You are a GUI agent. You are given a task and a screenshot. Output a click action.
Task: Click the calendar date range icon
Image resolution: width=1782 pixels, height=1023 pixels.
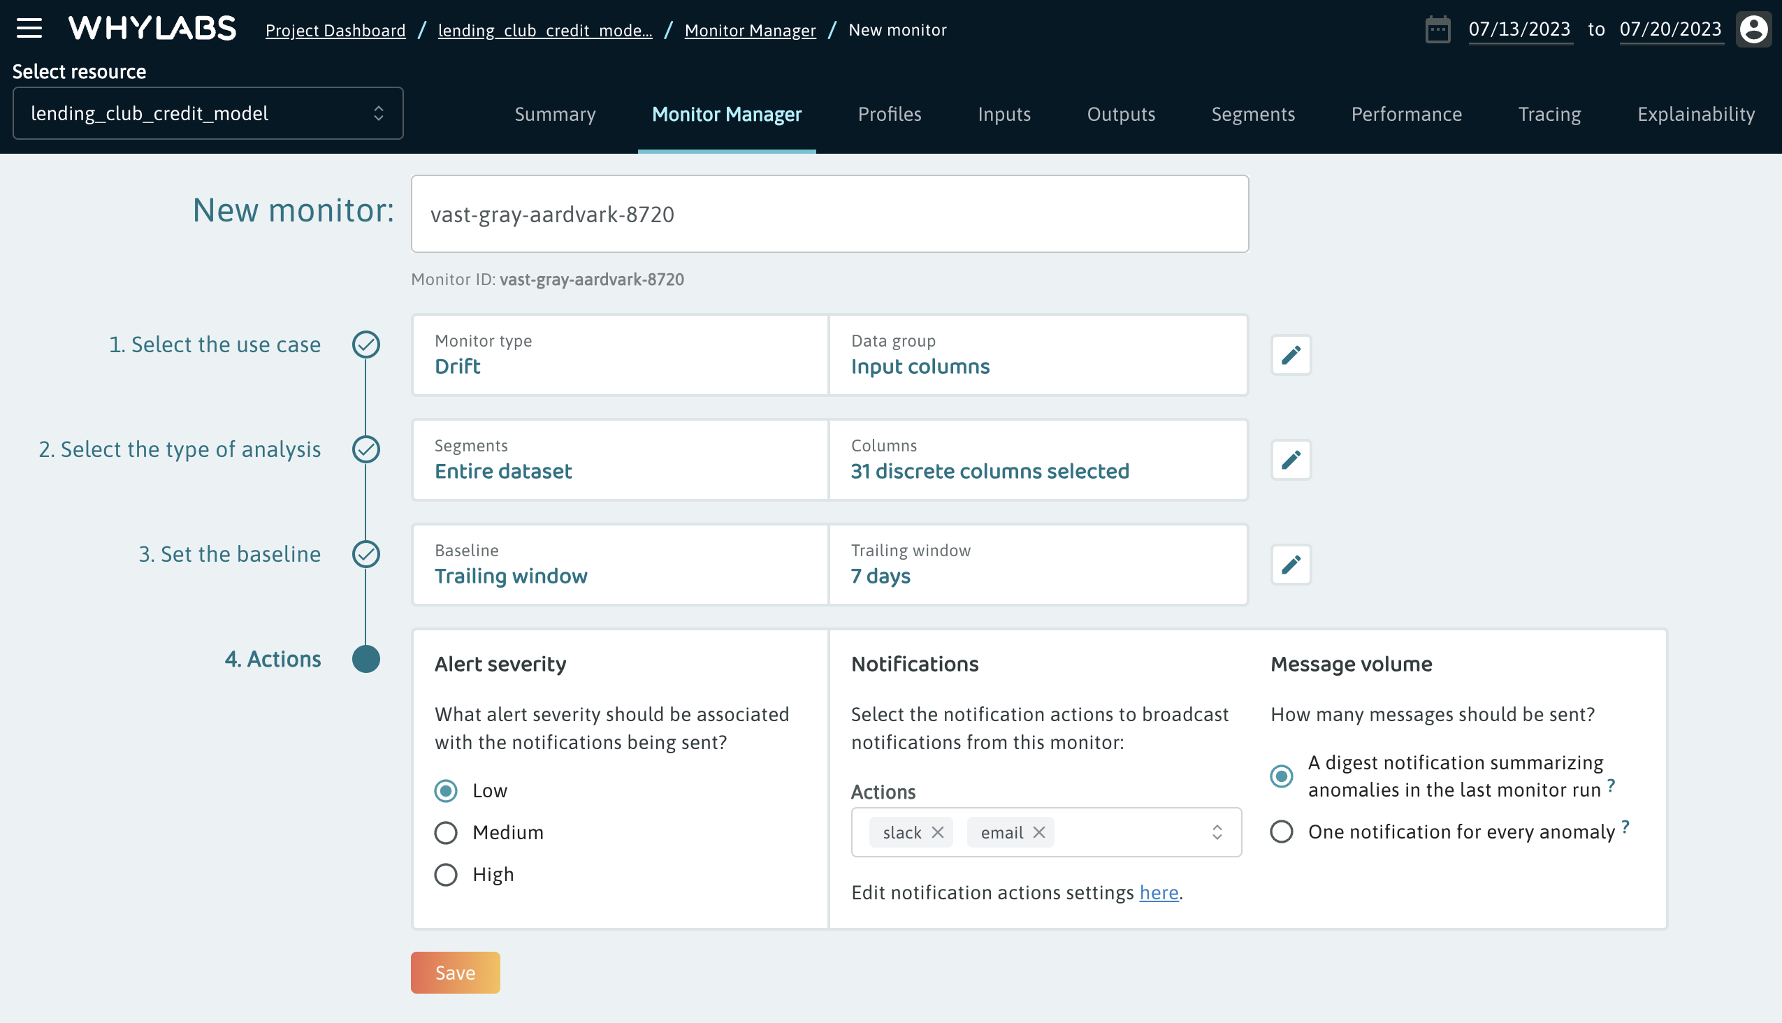click(1437, 29)
